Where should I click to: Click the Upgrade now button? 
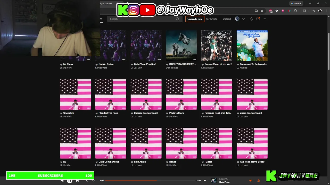(195, 19)
